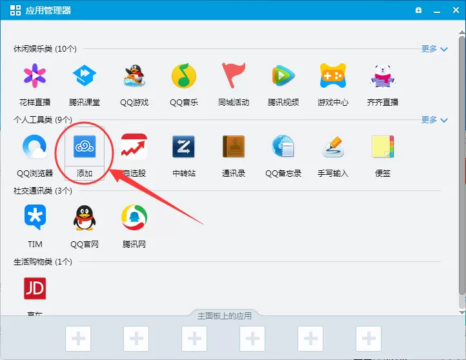Open the 齐齐直播 bear icon
Screen dimensions: 466x360
[x=383, y=76]
